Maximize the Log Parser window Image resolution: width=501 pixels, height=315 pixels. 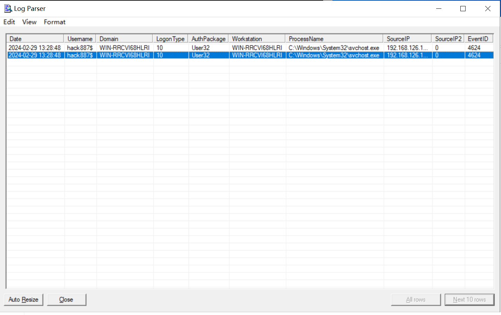click(x=463, y=8)
